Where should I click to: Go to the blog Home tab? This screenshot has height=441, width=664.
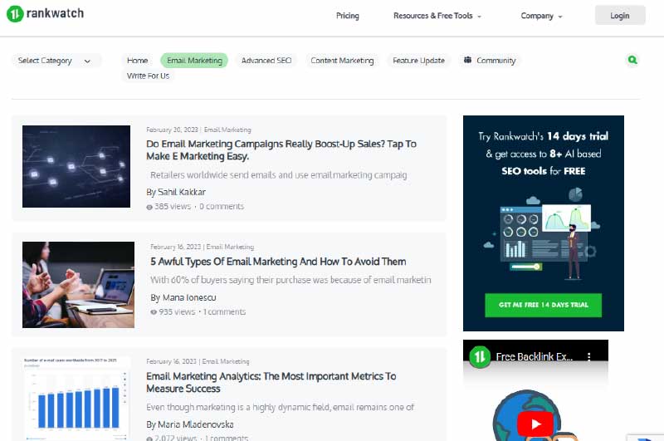(x=137, y=61)
